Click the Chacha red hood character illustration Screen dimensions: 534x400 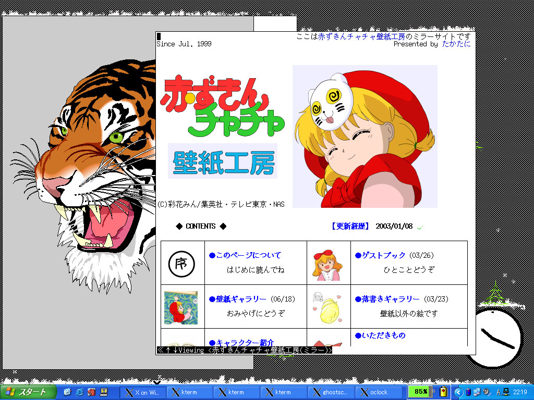click(365, 136)
